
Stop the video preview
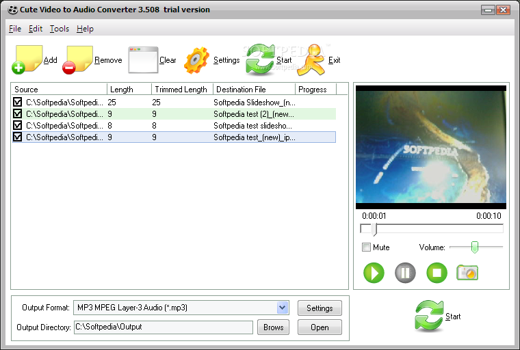coord(437,273)
